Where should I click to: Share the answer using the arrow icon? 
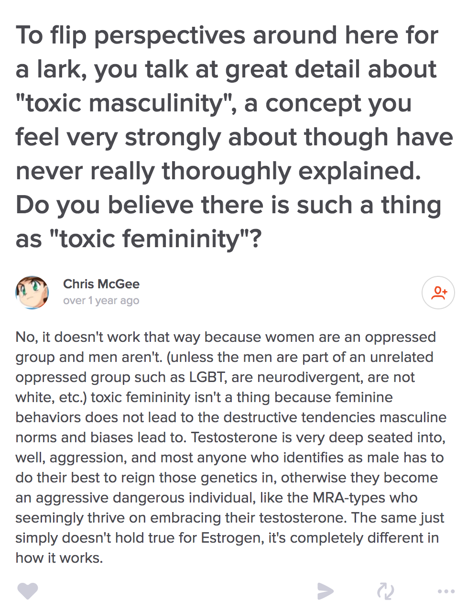326,591
